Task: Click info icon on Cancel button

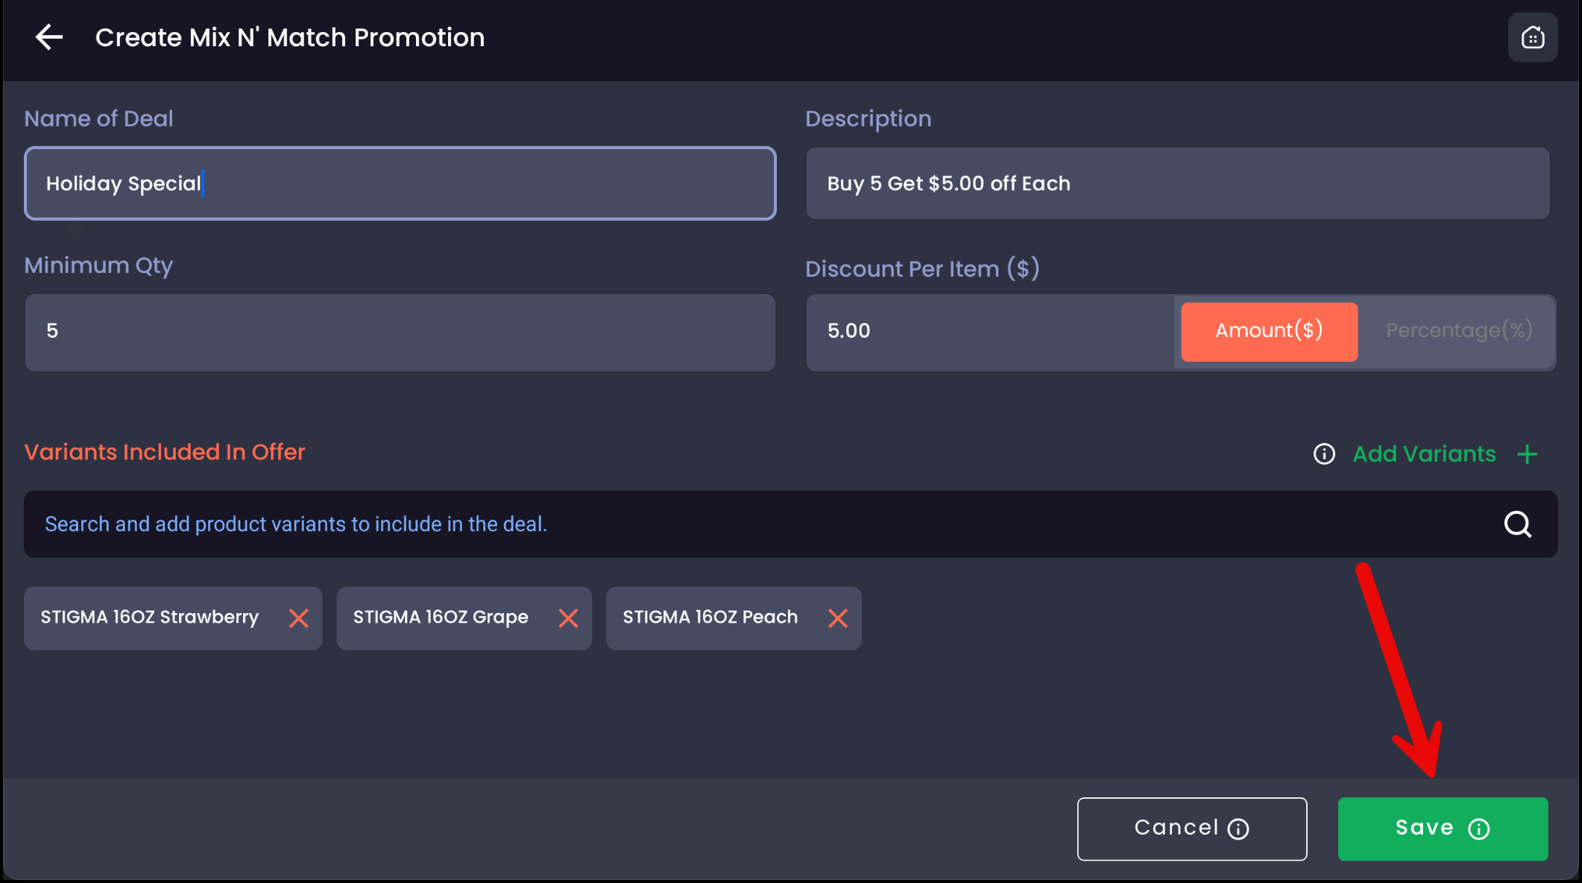Action: point(1238,829)
